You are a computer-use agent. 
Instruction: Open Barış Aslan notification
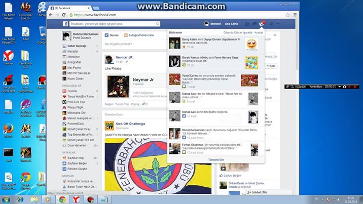(x=216, y=45)
